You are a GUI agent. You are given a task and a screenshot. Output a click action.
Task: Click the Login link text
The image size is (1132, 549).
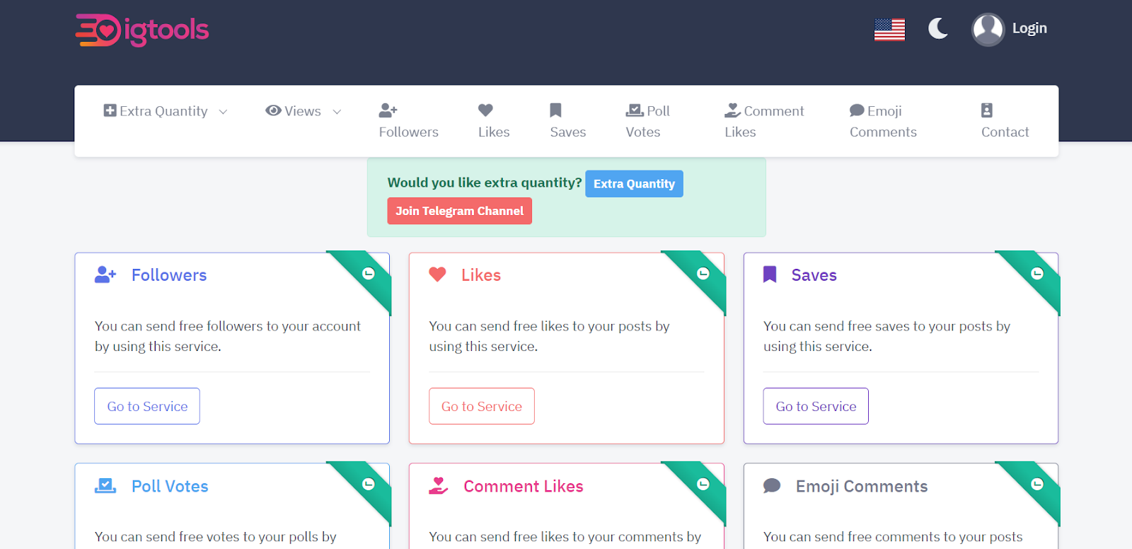[x=1029, y=28]
